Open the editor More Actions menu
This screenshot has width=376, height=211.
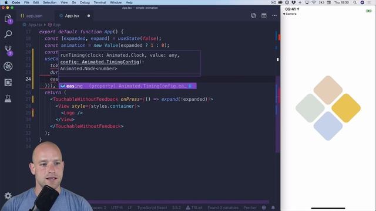[x=274, y=16]
